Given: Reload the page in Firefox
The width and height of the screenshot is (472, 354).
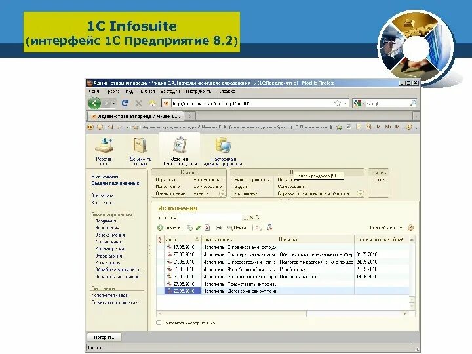Looking at the screenshot, I should pyautogui.click(x=125, y=104).
